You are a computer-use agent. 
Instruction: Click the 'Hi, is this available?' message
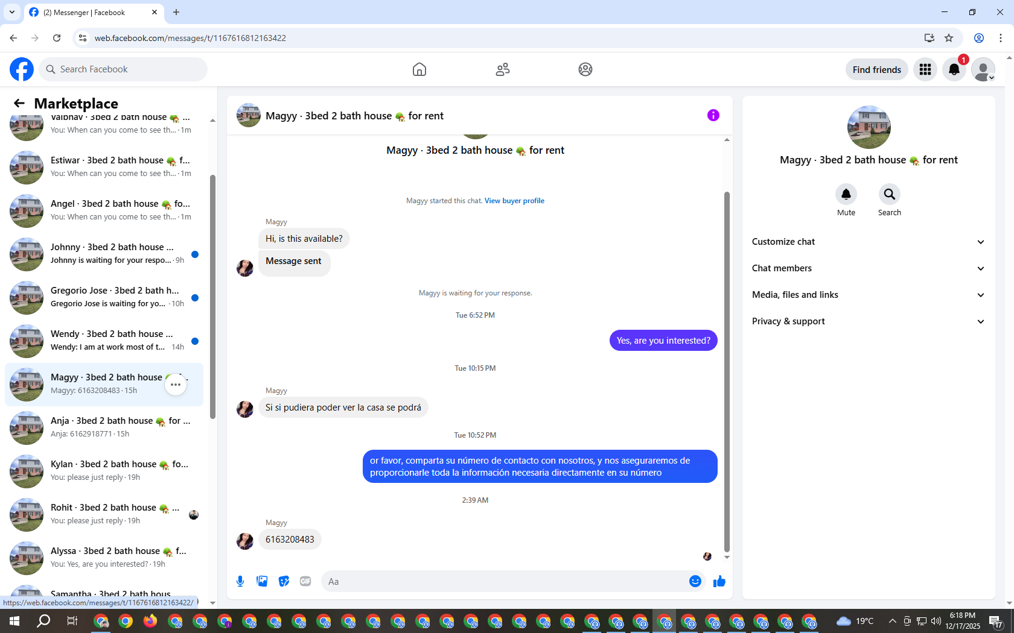tap(304, 239)
